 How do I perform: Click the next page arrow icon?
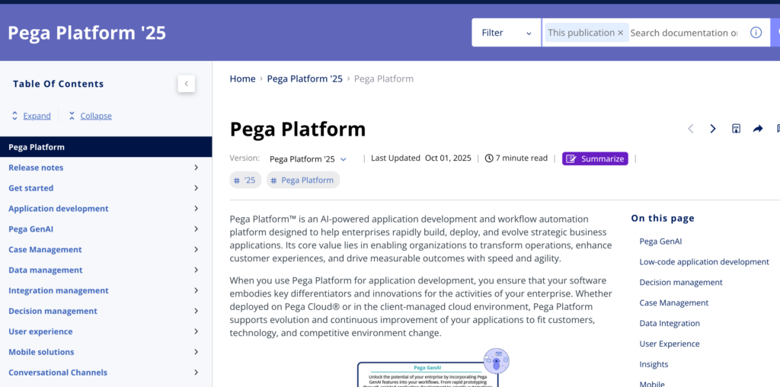713,129
